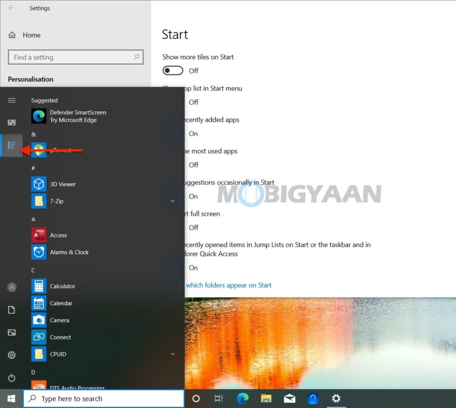
Task: Open Settings from the Start menu sidebar gear
Action: pos(12,355)
